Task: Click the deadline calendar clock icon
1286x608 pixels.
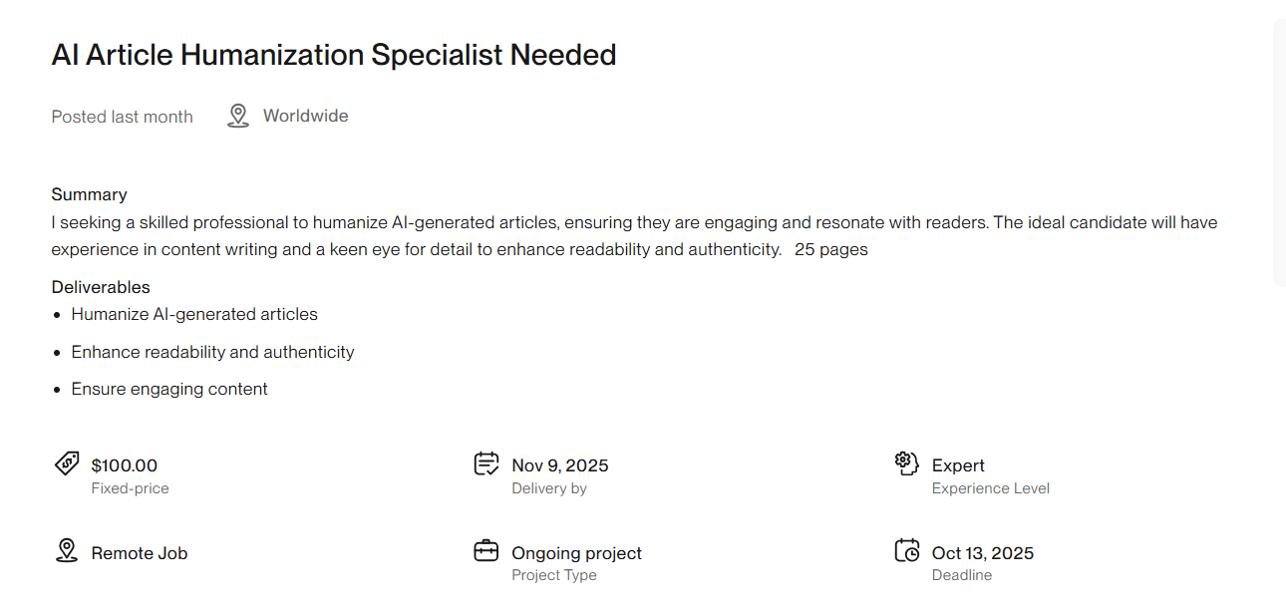Action: click(x=906, y=551)
